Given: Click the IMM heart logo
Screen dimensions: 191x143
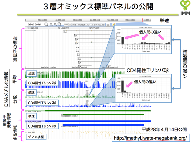Looking at the screenshot, I should [185, 7].
